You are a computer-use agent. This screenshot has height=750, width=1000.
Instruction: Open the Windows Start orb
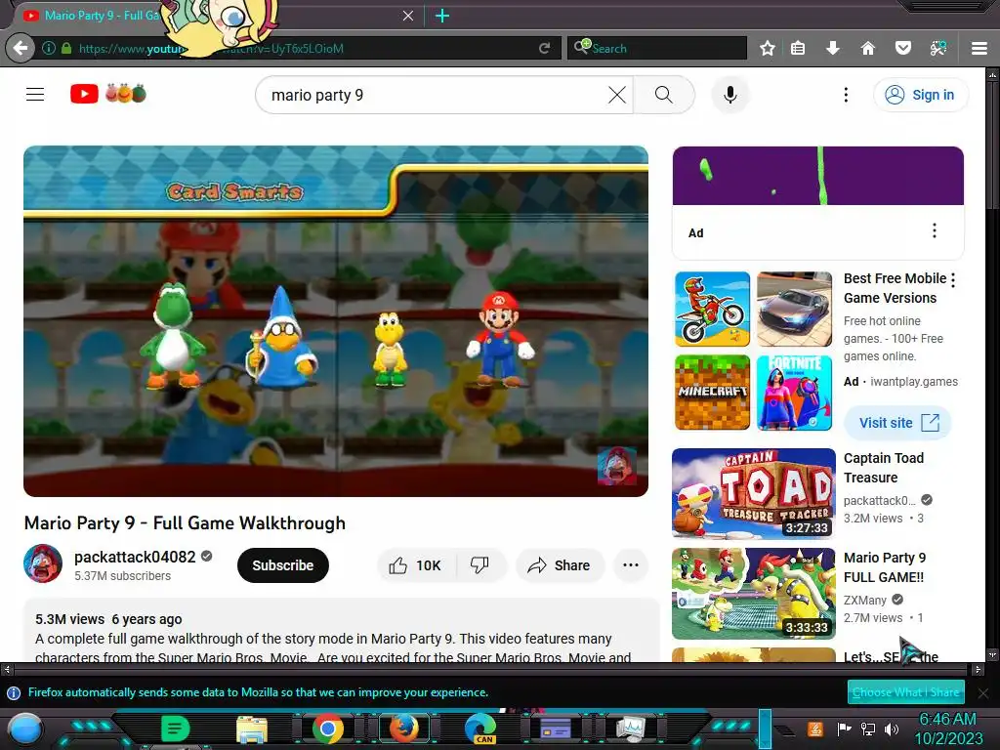pos(25,729)
